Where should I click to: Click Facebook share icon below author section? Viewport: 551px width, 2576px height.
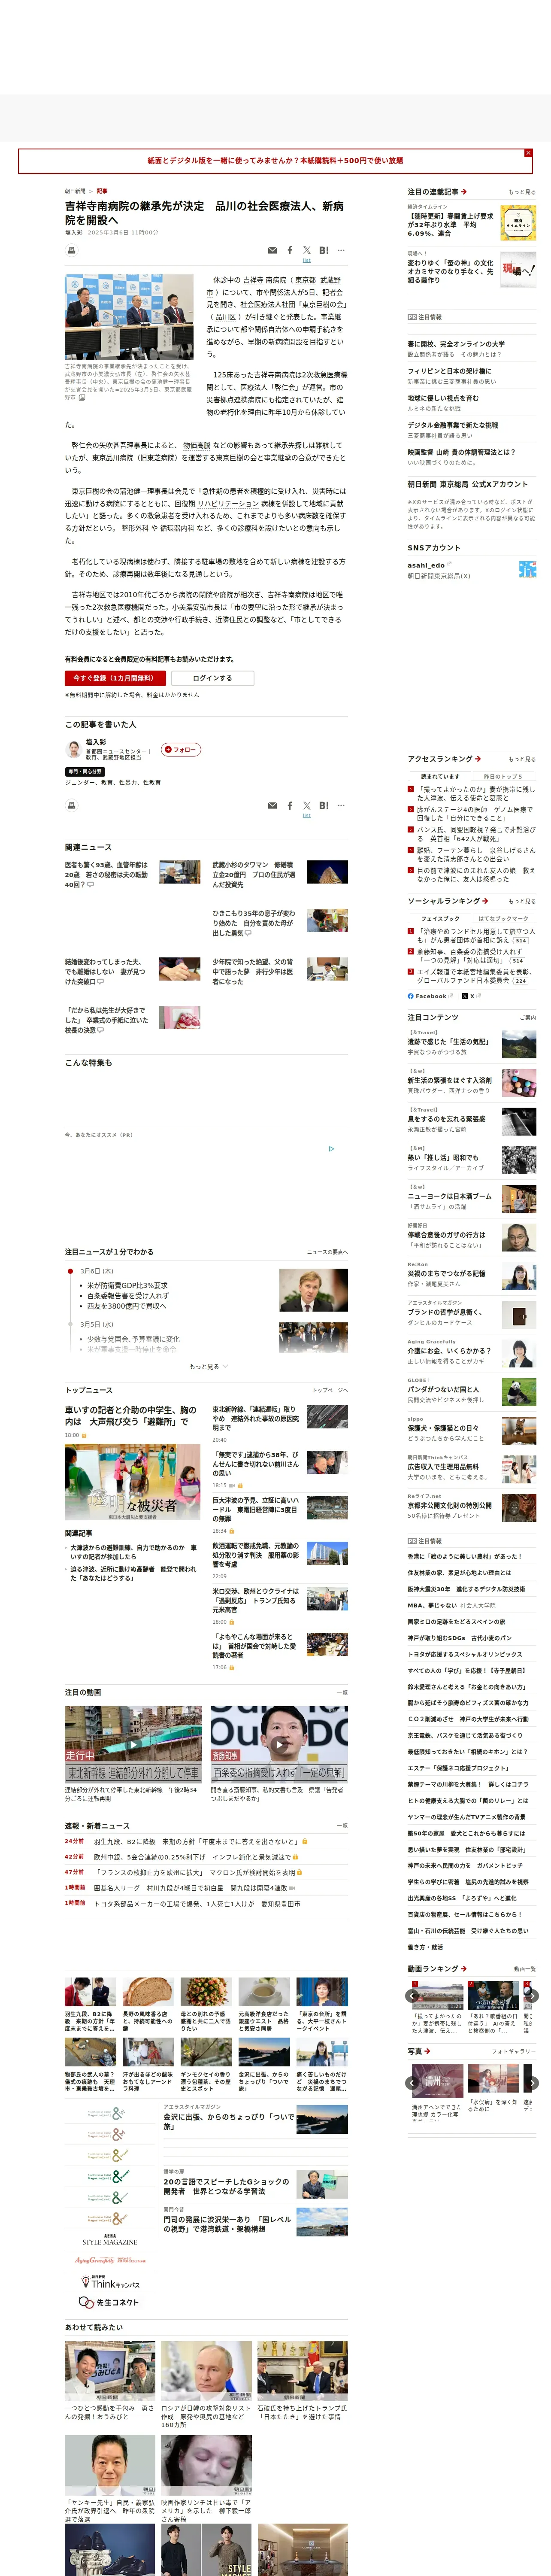(x=290, y=805)
